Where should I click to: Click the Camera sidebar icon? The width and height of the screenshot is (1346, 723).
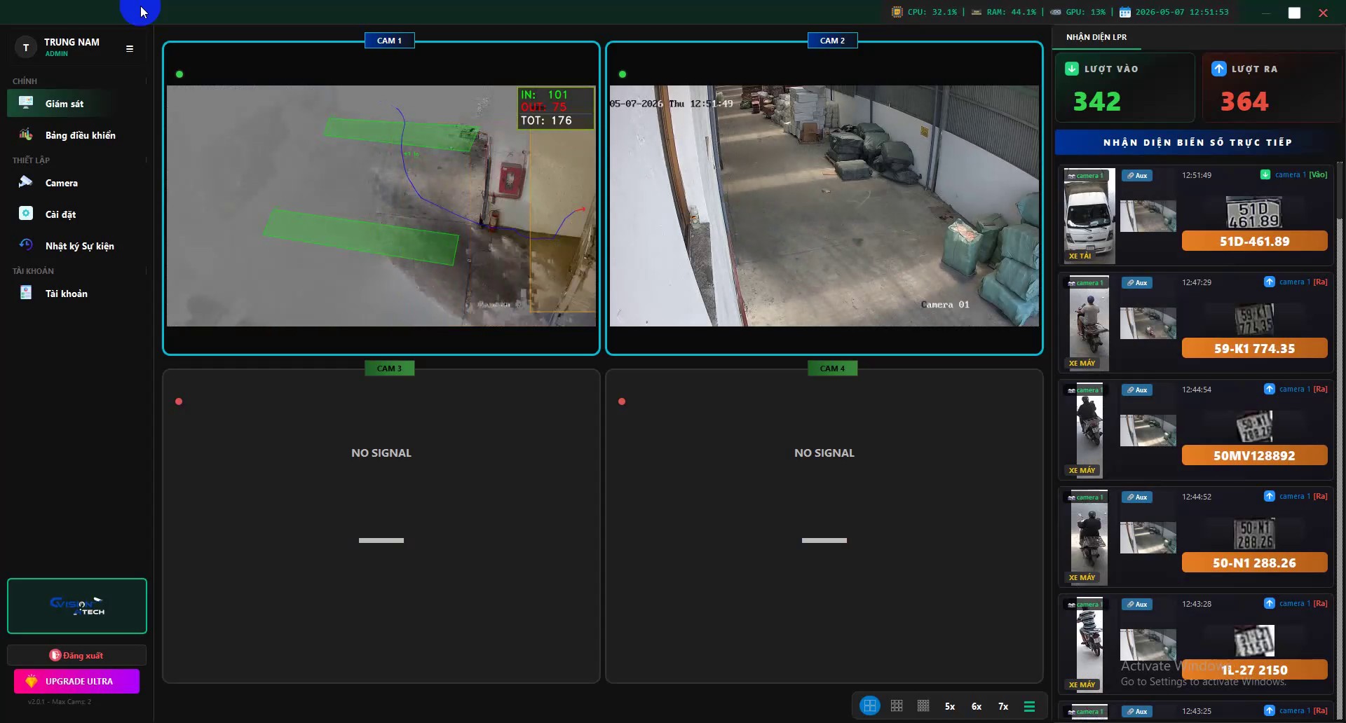pyautogui.click(x=26, y=182)
